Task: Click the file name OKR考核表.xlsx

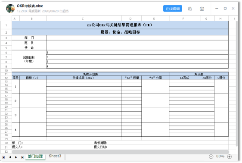Action: coord(30,6)
